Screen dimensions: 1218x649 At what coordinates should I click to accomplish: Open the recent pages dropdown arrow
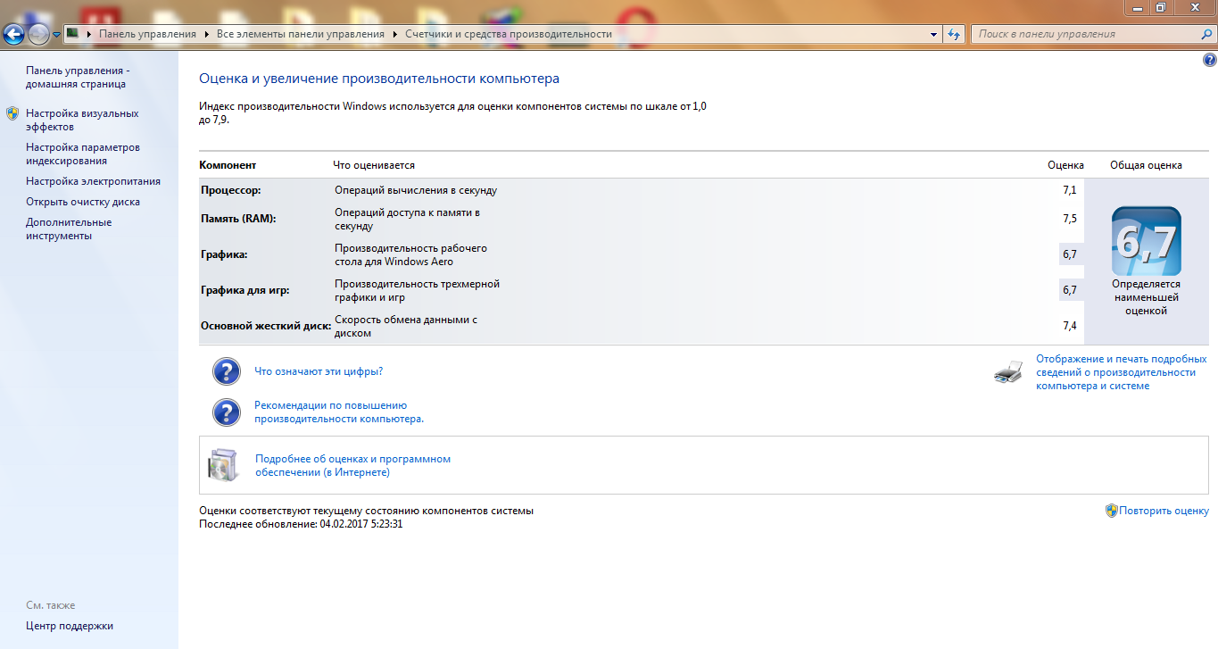click(57, 35)
